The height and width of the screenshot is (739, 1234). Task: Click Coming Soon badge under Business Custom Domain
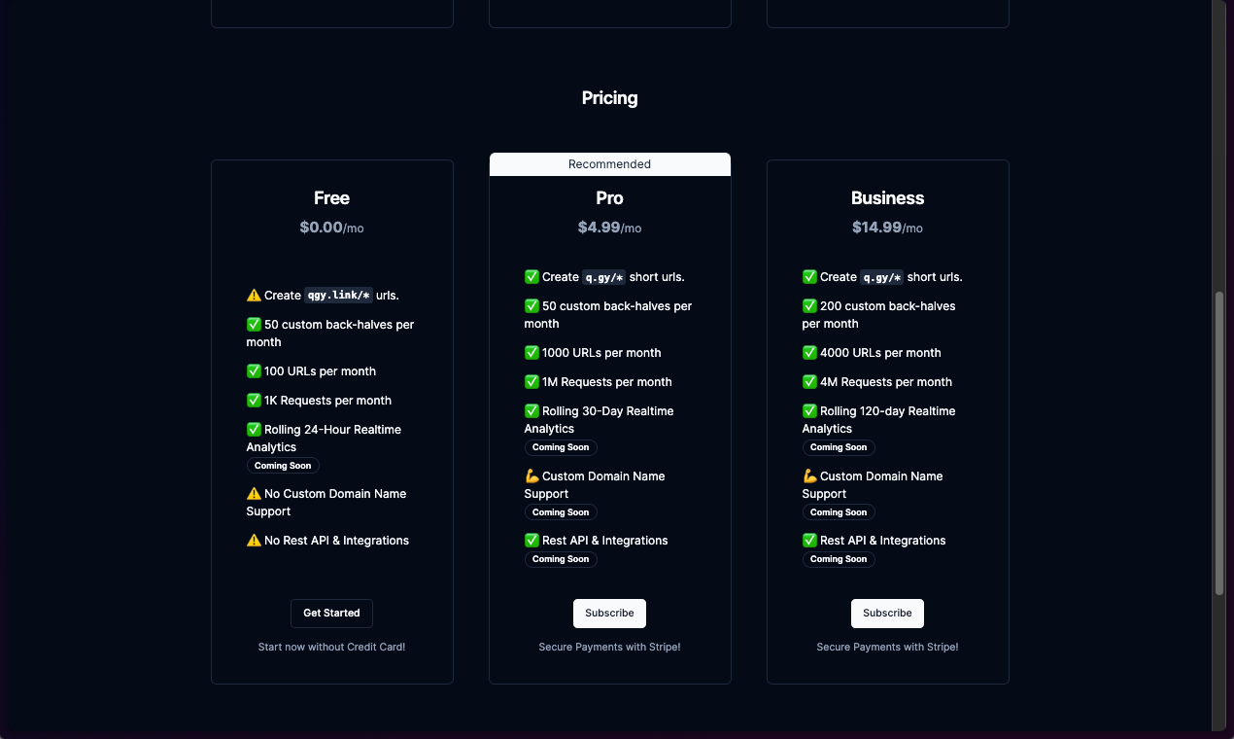tap(839, 512)
